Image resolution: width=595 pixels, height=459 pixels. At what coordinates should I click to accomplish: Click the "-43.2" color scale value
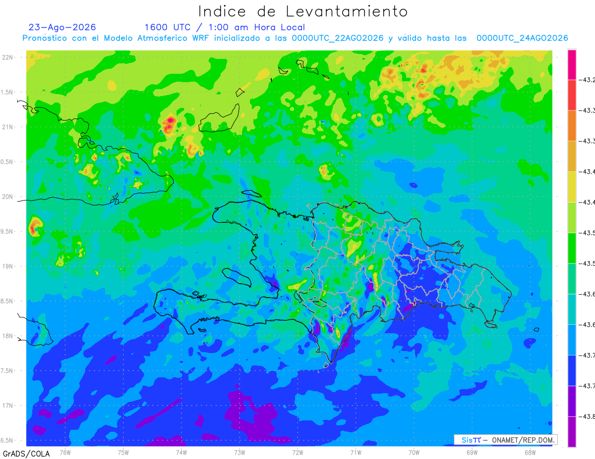pyautogui.click(x=588, y=80)
